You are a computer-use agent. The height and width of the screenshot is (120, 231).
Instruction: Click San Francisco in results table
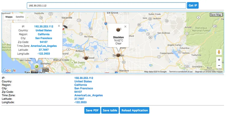(x=84, y=88)
